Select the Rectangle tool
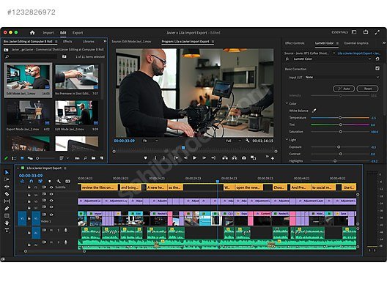 7,216
